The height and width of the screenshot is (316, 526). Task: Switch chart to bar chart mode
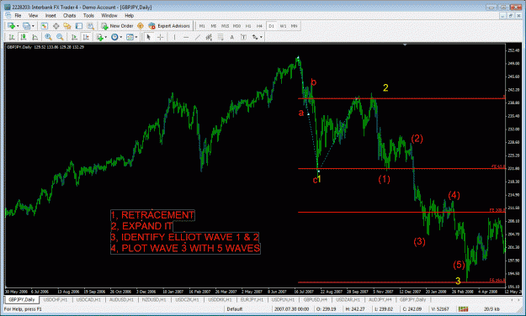tap(12, 37)
